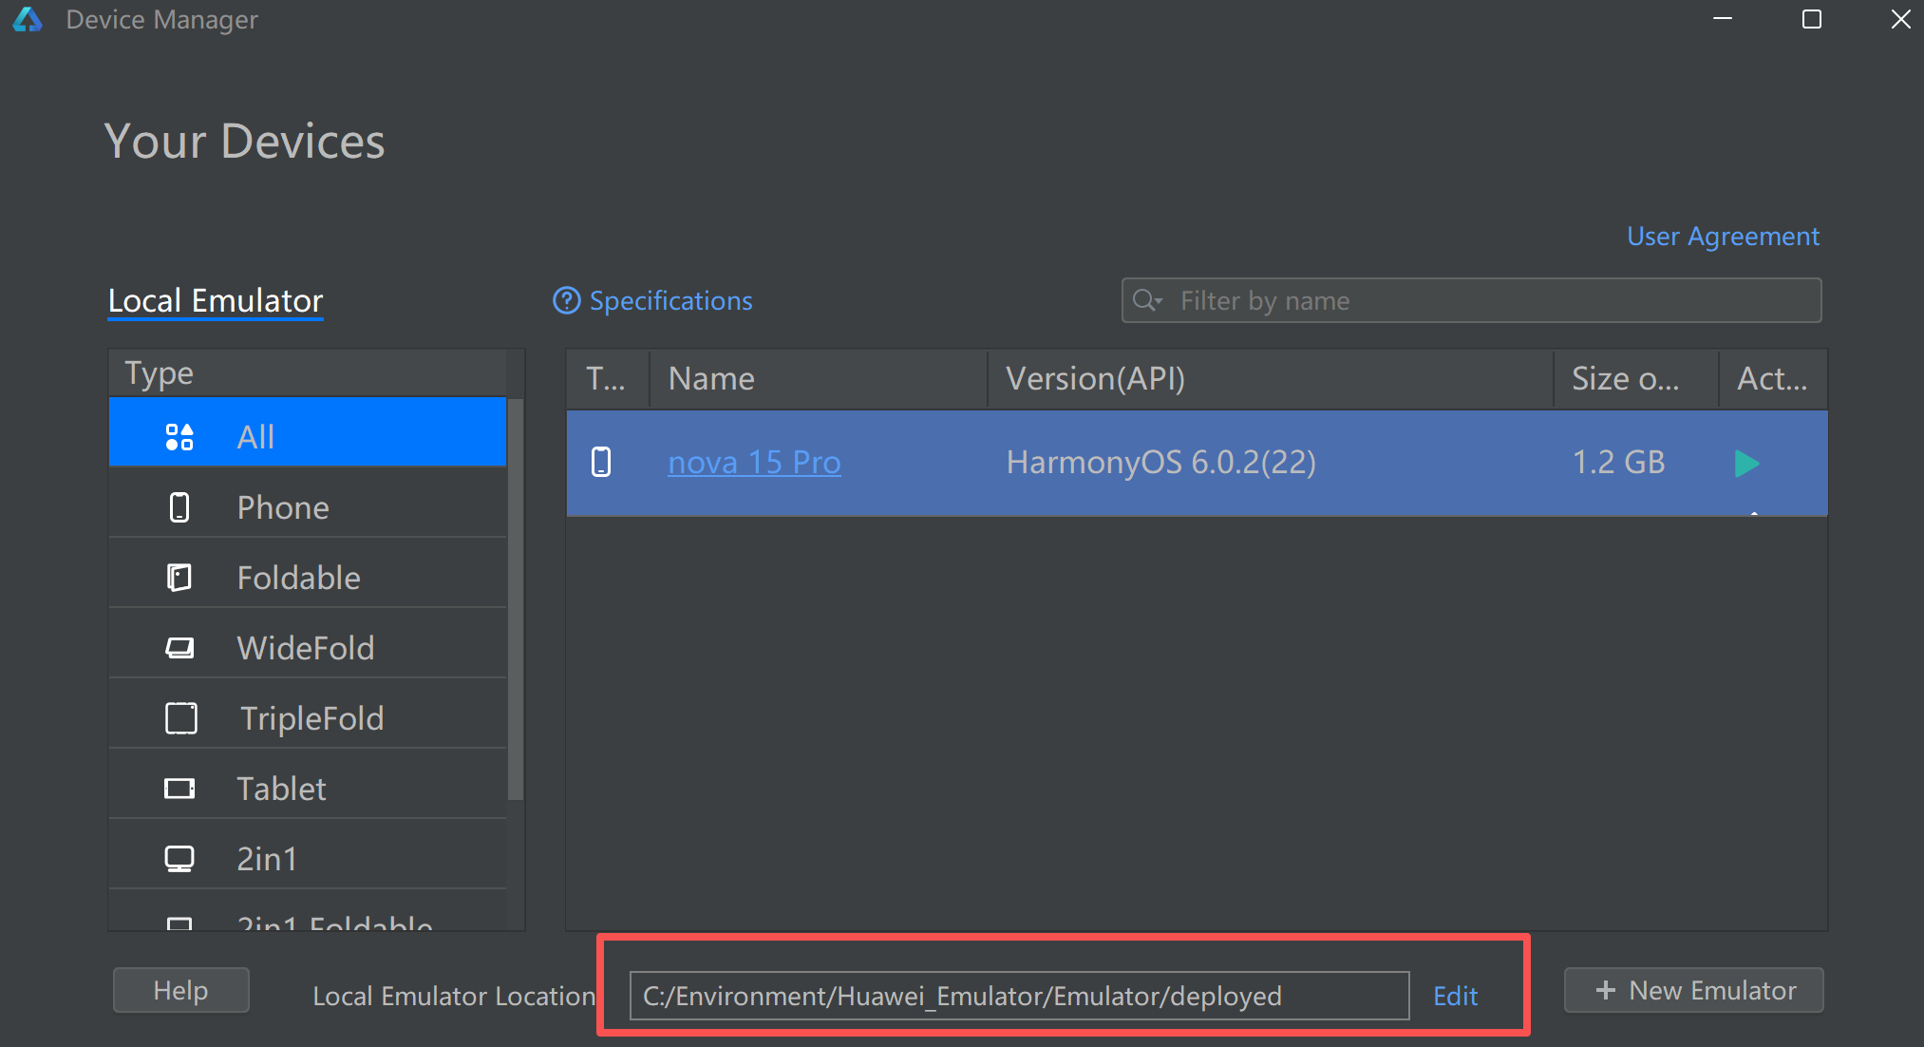Select the All device type icon

point(179,437)
